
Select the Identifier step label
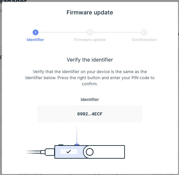pos(35,40)
